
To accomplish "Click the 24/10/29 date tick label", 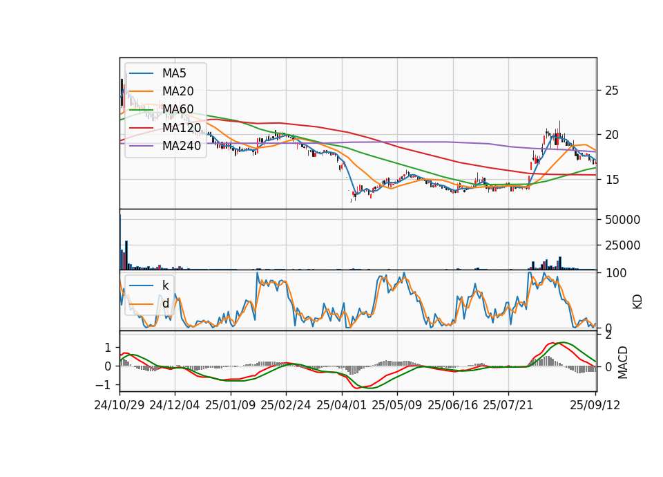I will (119, 405).
